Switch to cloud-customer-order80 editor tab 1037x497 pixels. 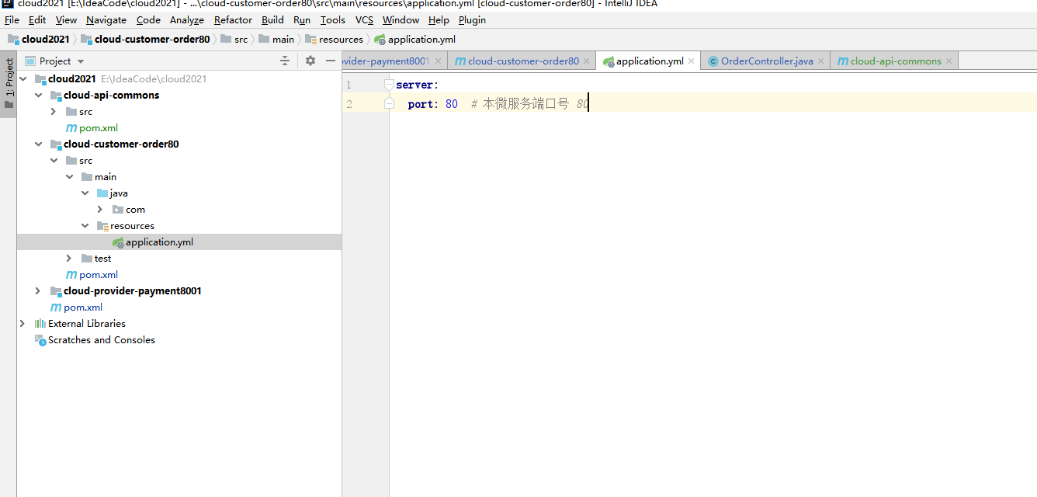[x=523, y=61]
